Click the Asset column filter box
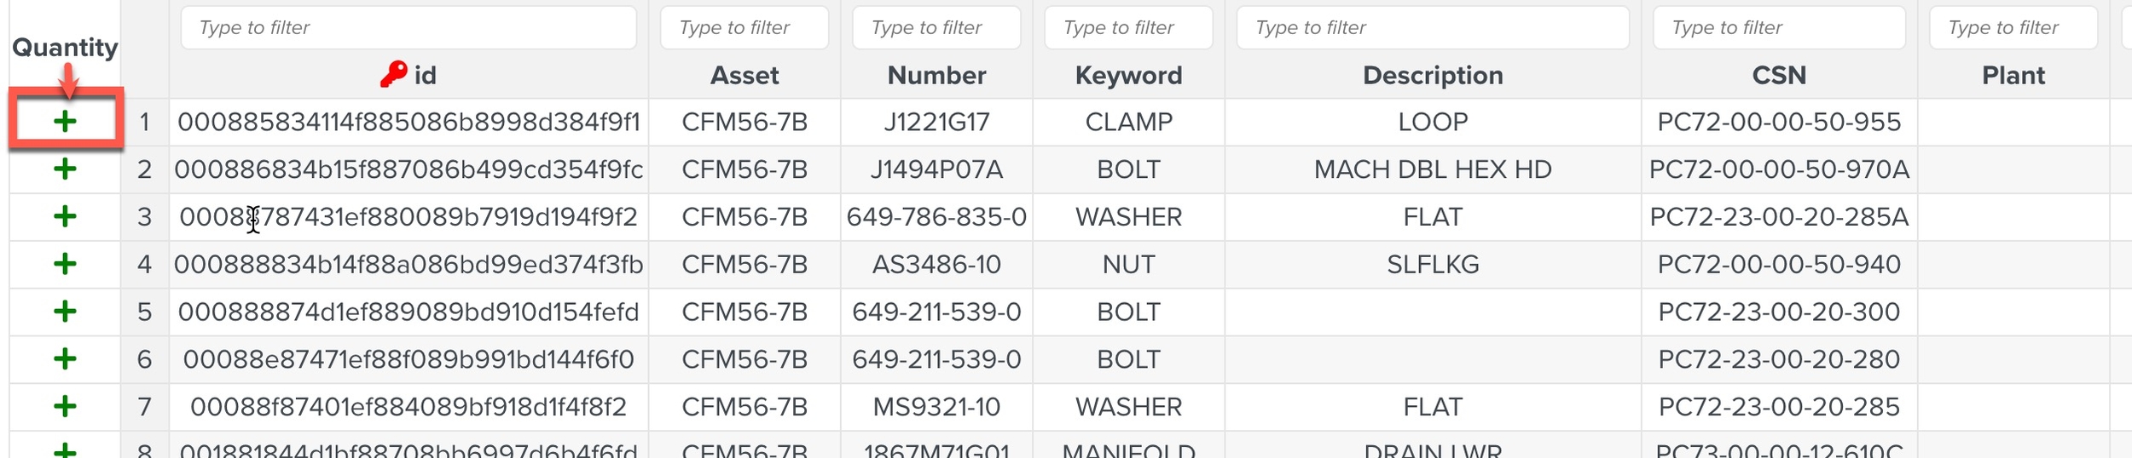Screen dimensions: 2132x458 click(744, 28)
